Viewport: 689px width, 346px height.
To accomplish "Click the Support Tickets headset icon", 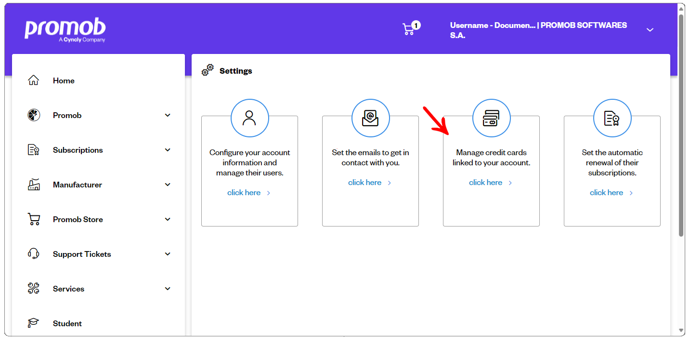I will pos(34,254).
